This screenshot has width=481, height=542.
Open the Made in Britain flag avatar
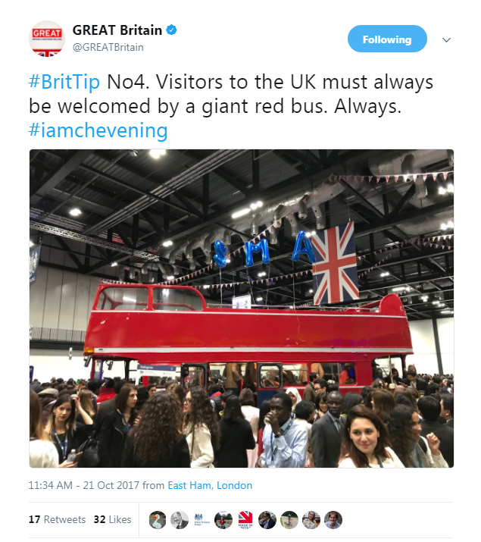(245, 520)
